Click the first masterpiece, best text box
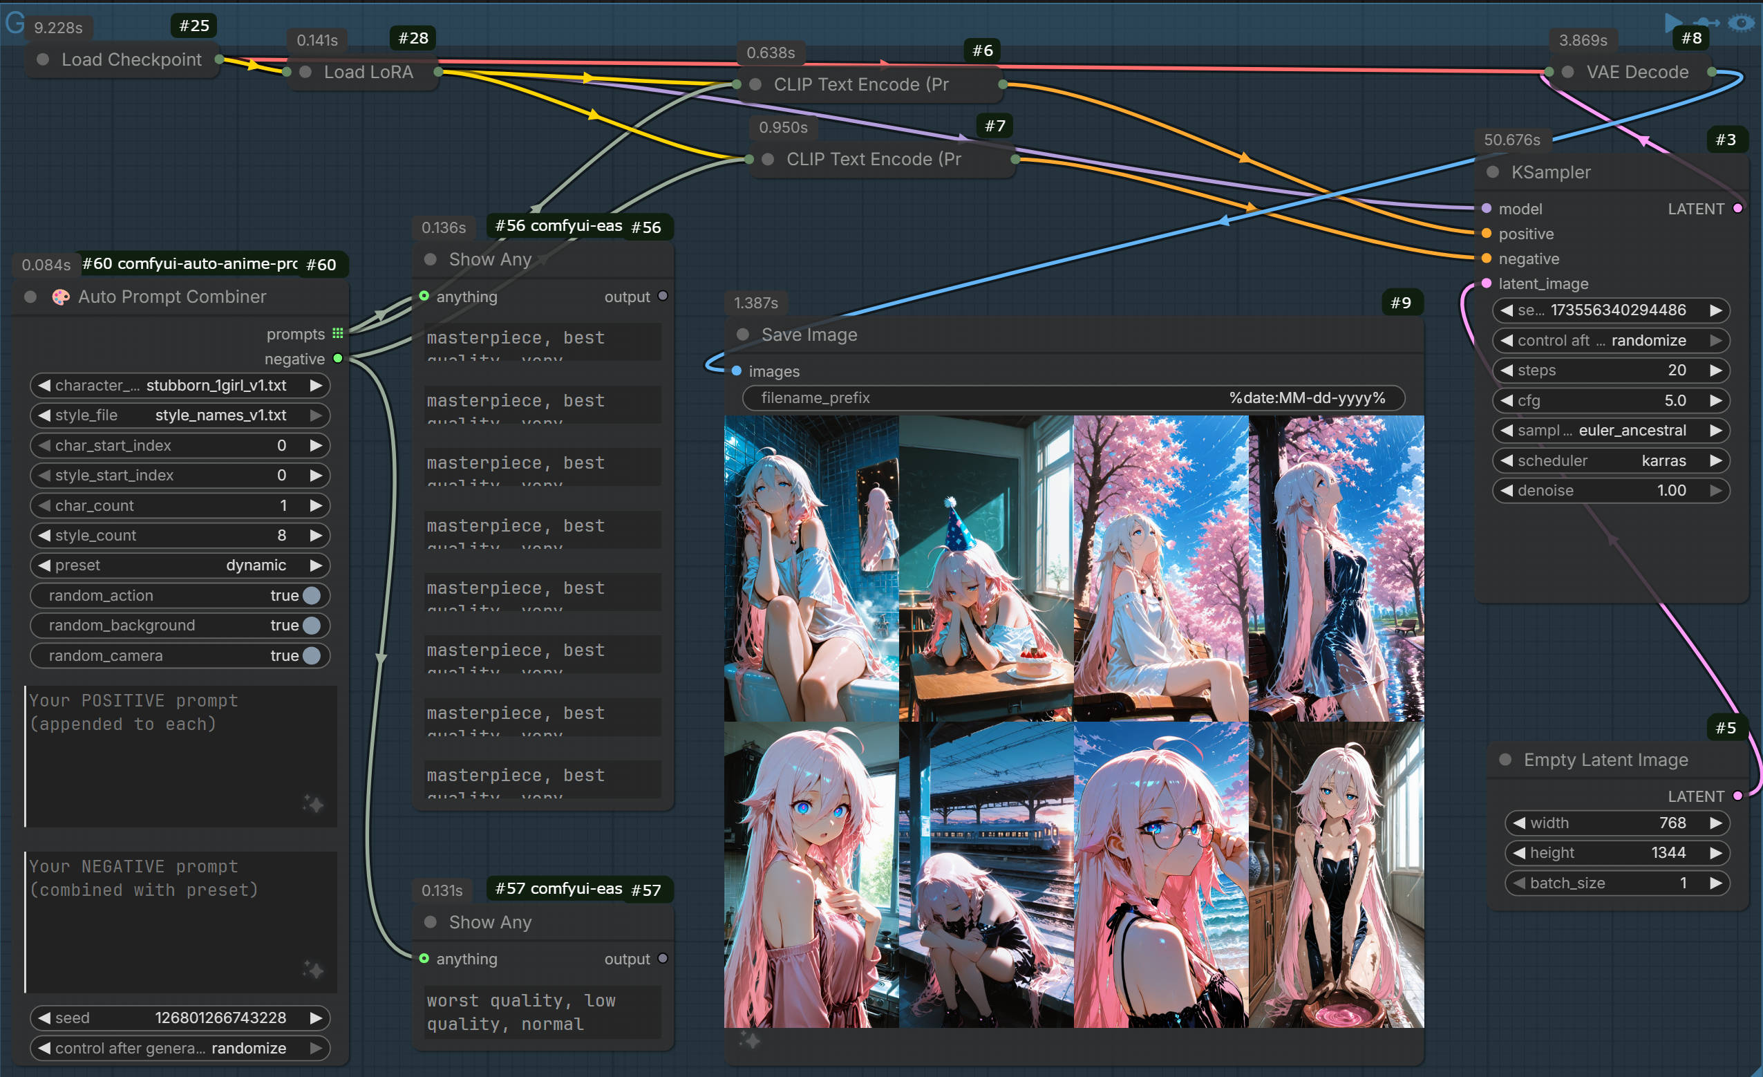Screen dimensions: 1763x1077 coord(543,341)
